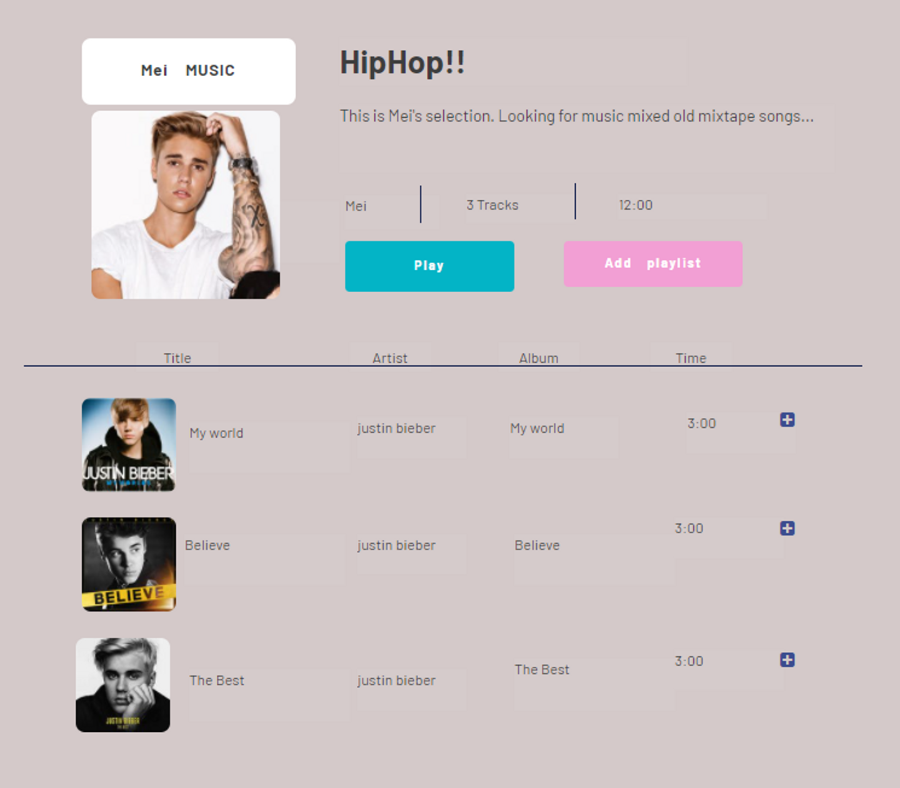Click the plus icon for My world track

coord(787,420)
